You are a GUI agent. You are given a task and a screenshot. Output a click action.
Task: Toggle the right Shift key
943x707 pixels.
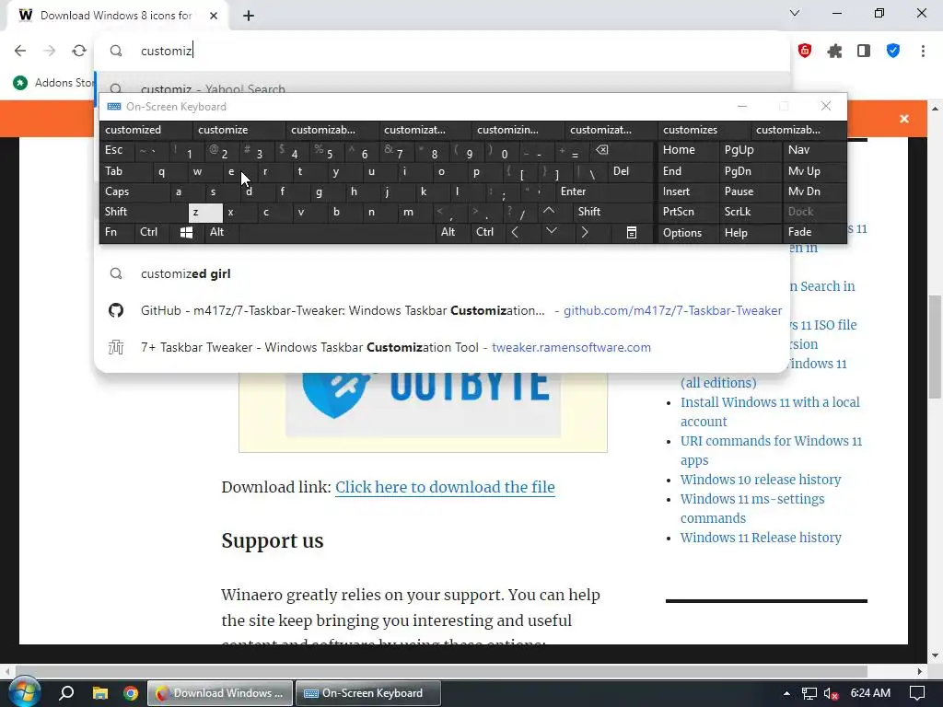[x=612, y=212]
